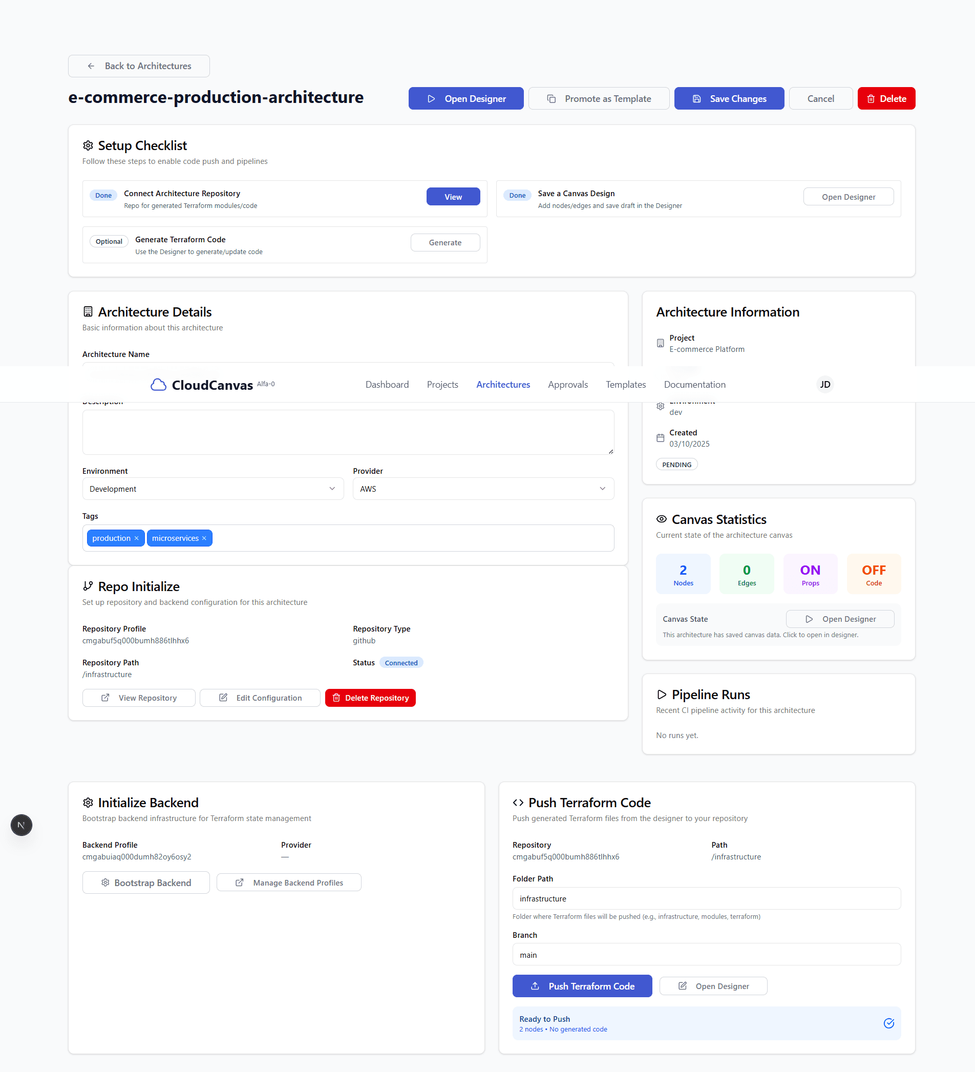Remove the production tag

[137, 538]
